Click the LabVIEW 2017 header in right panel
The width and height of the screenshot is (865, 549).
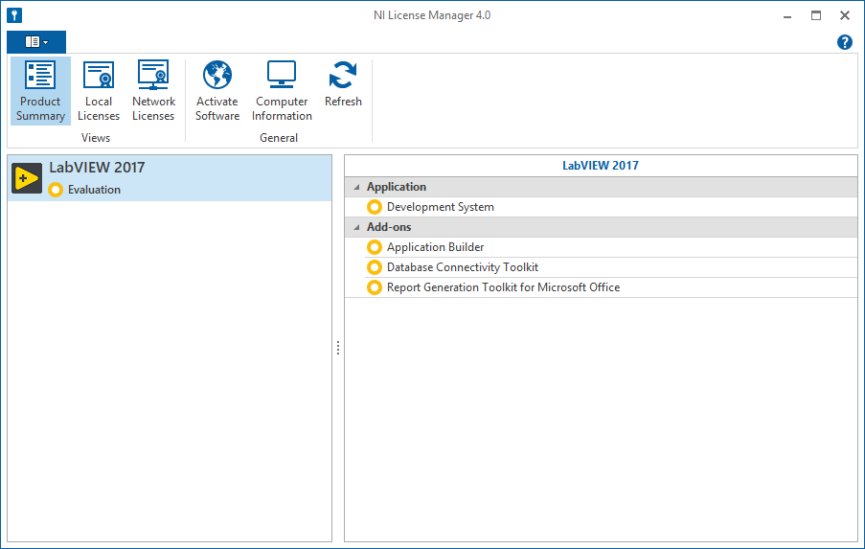(x=601, y=166)
